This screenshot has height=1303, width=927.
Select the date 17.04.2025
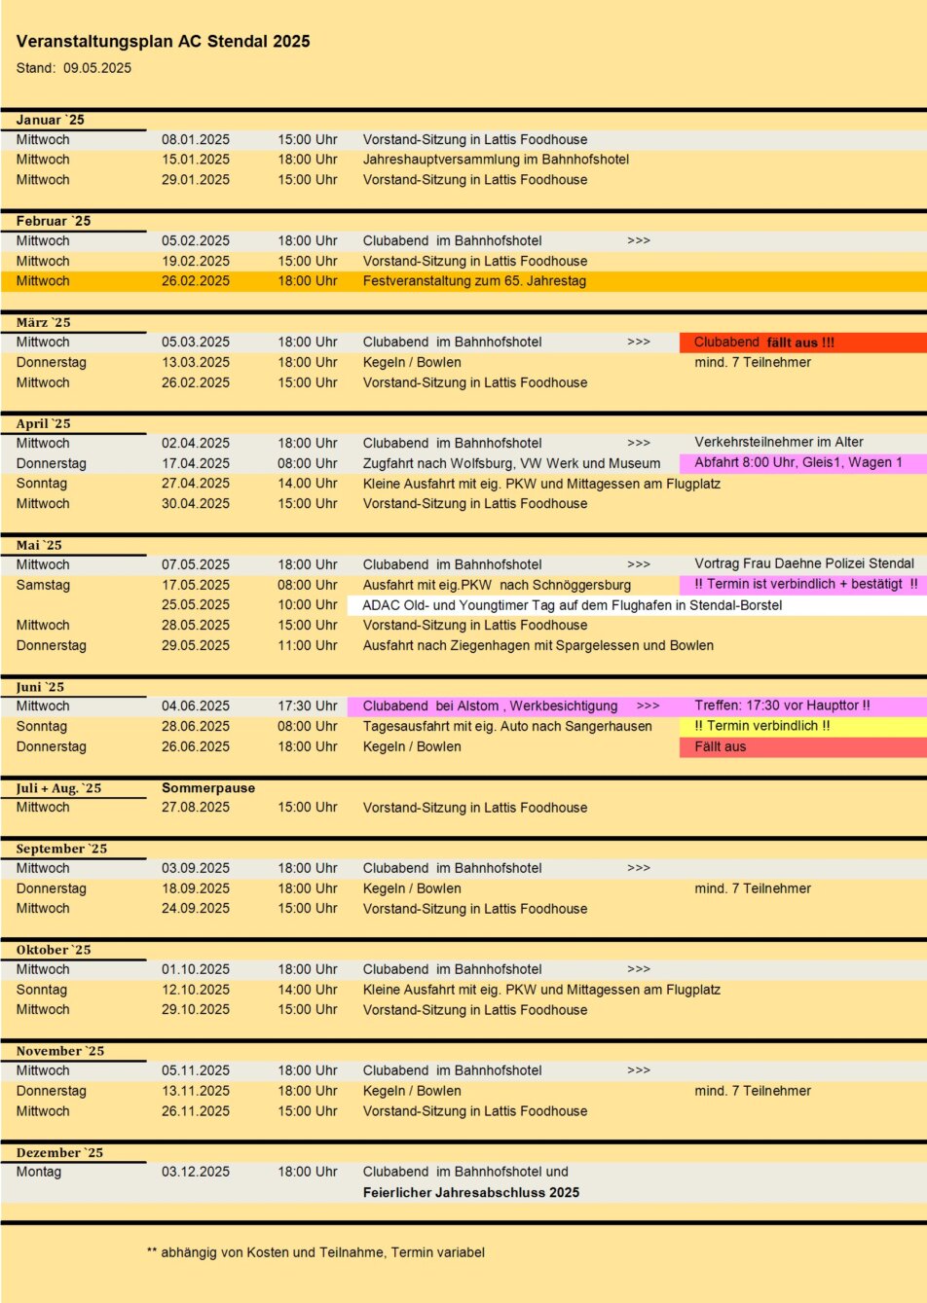196,463
